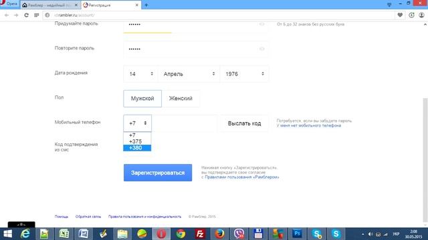Click the Выслать код button
Viewport: 428px width, 240px height.
(x=244, y=123)
